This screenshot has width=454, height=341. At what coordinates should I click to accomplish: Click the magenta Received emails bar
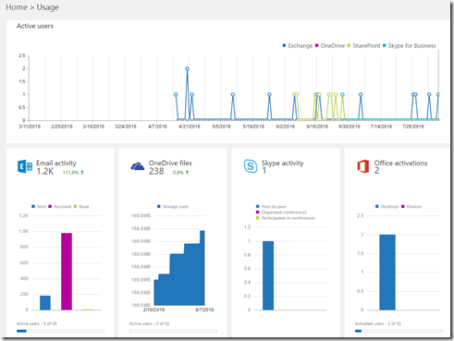67,272
